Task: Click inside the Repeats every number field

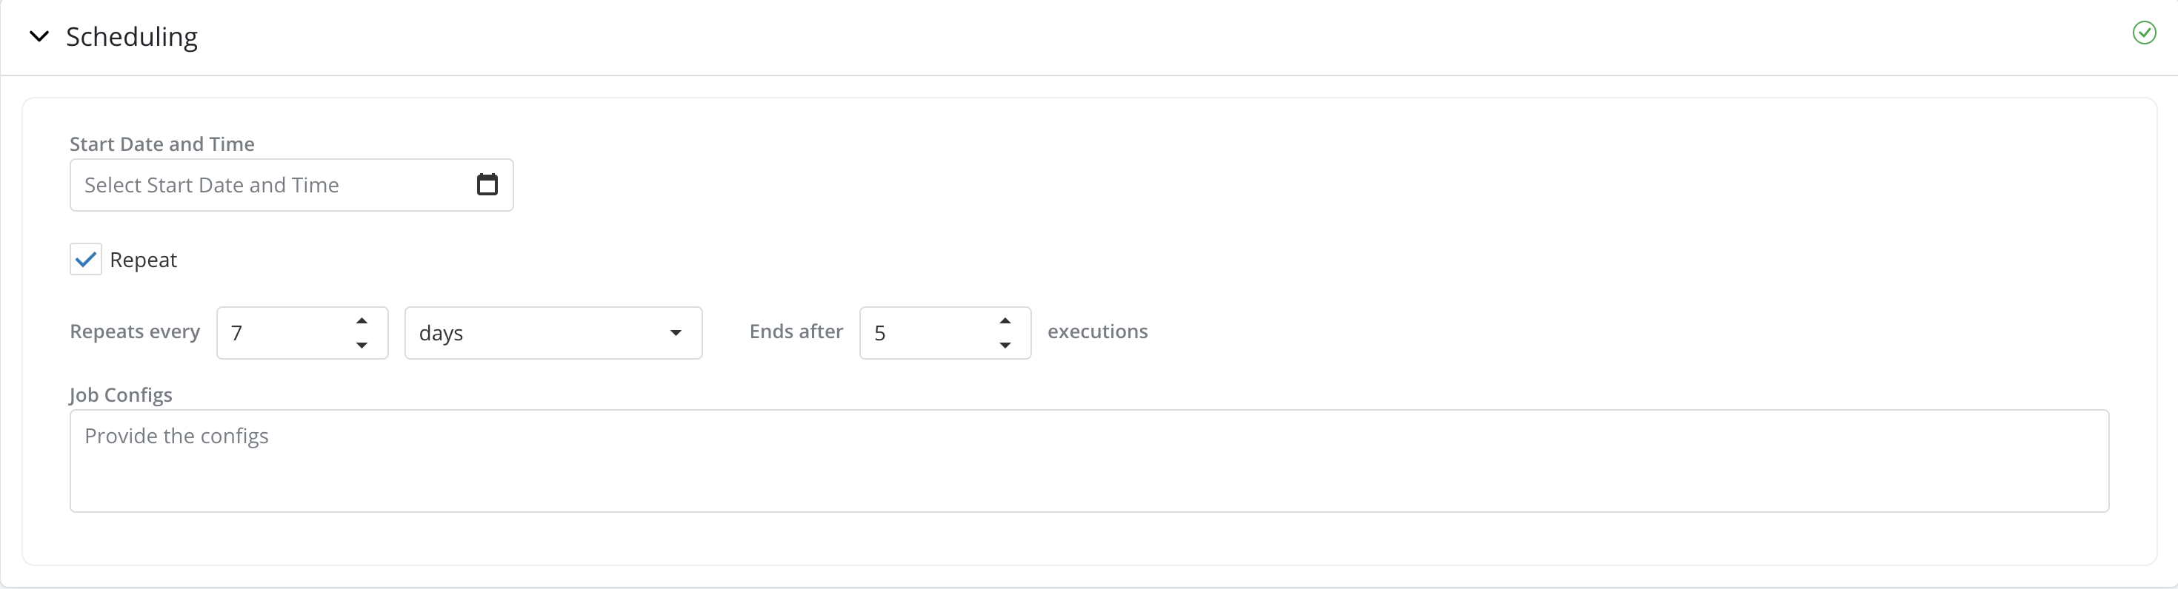Action: [x=283, y=333]
